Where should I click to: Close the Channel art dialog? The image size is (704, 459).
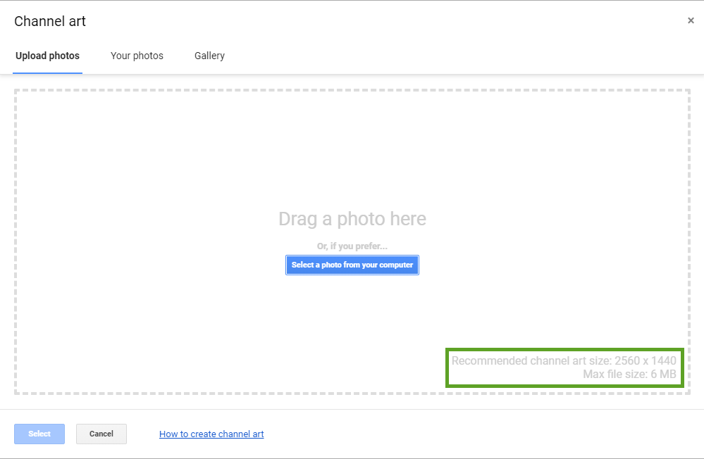(x=691, y=20)
